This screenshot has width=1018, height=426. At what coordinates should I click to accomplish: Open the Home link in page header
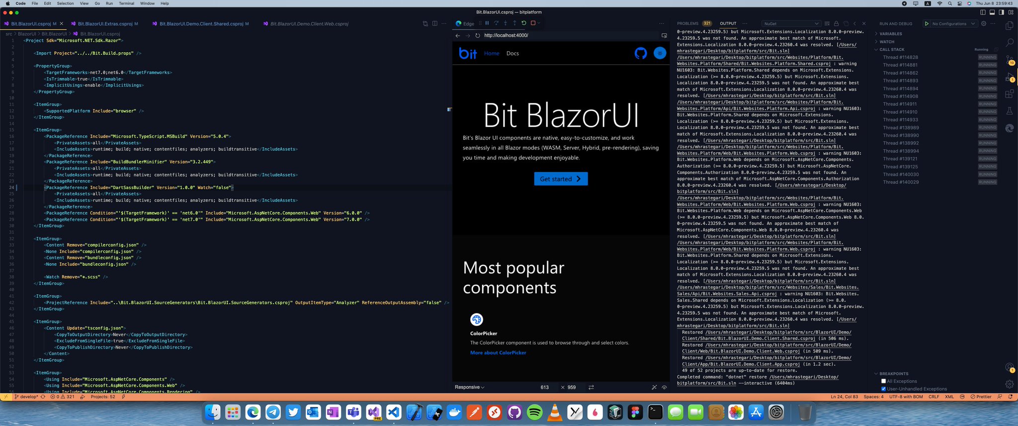pos(492,53)
